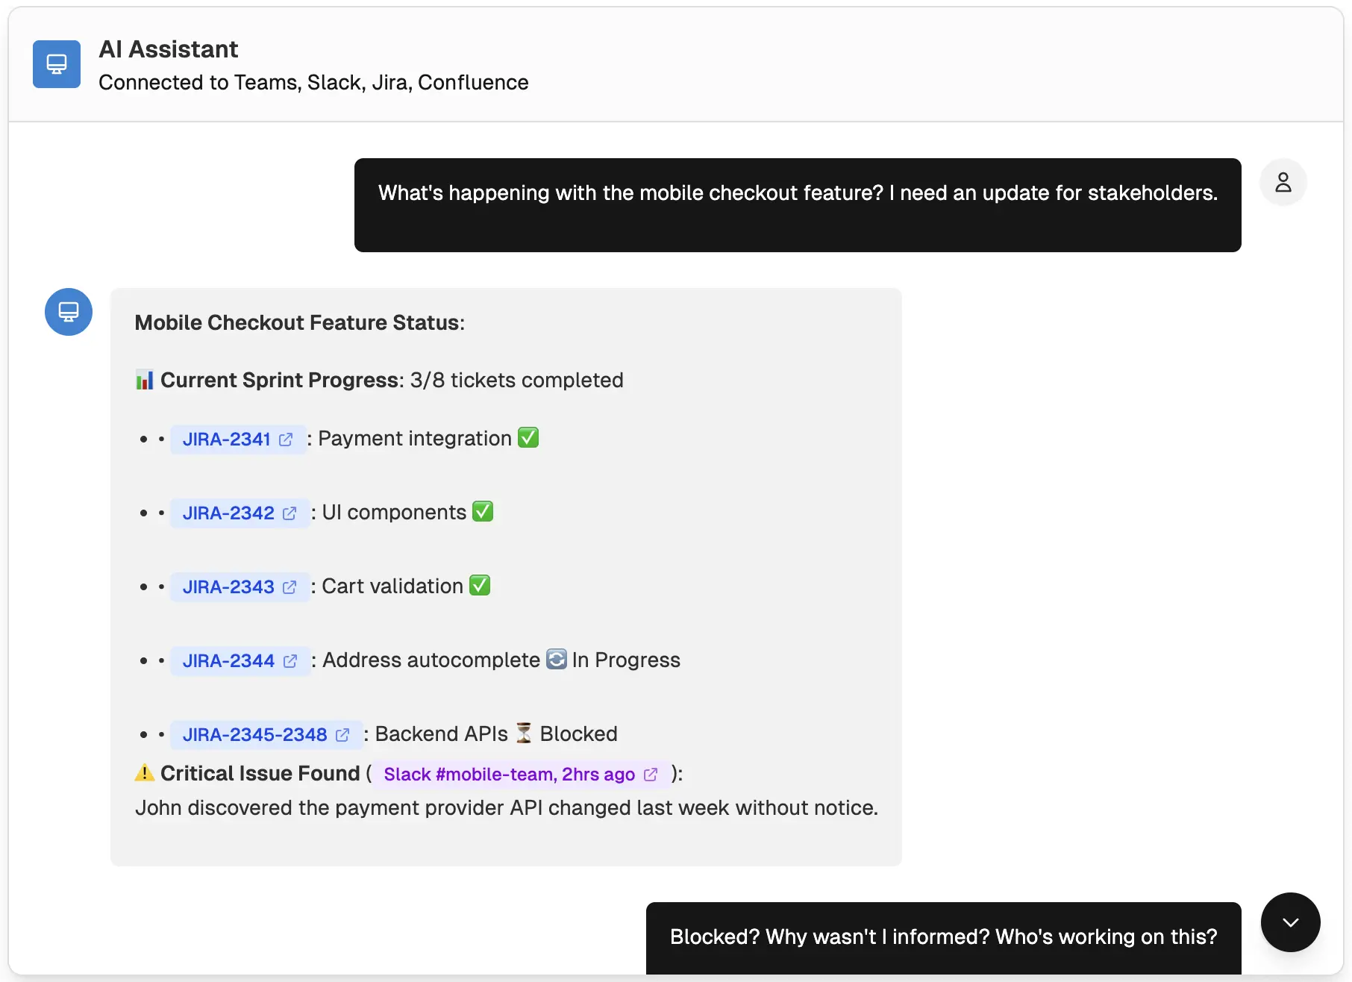Click the user profile avatar icon
The width and height of the screenshot is (1352, 982).
pyautogui.click(x=1283, y=181)
